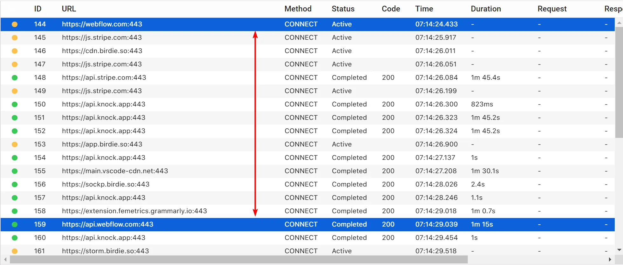The image size is (623, 265).
Task: Click the green status dot for ID 151
Action: click(15, 118)
